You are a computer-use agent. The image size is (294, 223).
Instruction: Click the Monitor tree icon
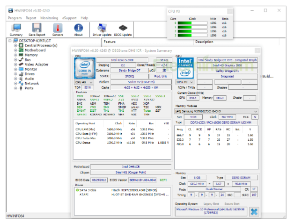(21, 69)
